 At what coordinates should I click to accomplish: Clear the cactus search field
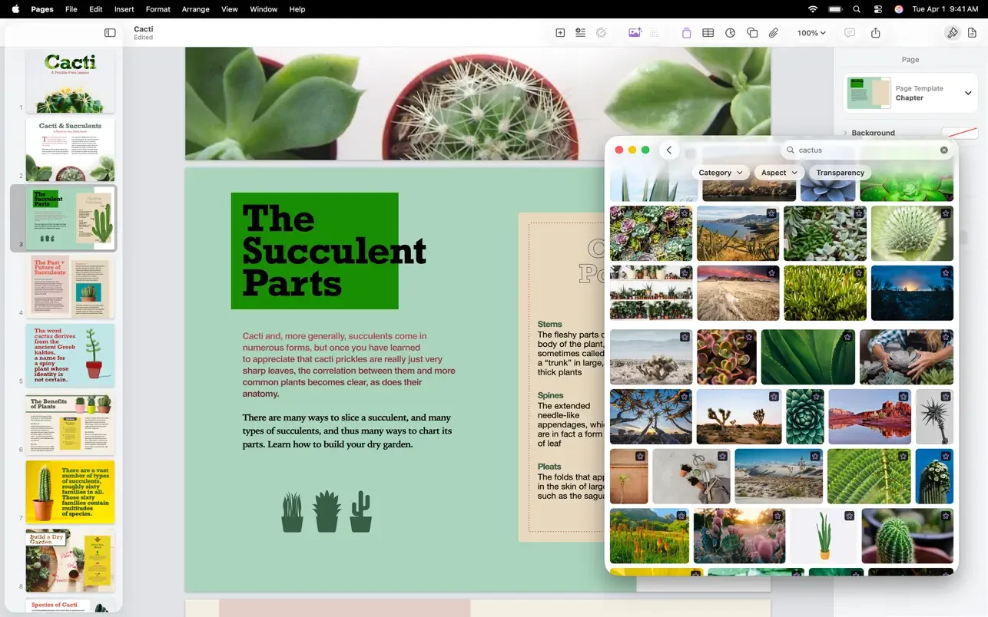point(943,150)
